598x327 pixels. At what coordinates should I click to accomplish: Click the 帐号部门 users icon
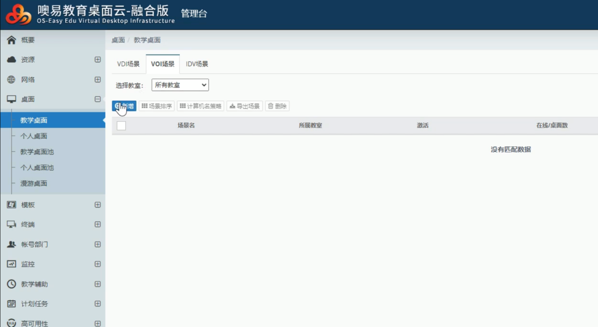click(x=12, y=244)
